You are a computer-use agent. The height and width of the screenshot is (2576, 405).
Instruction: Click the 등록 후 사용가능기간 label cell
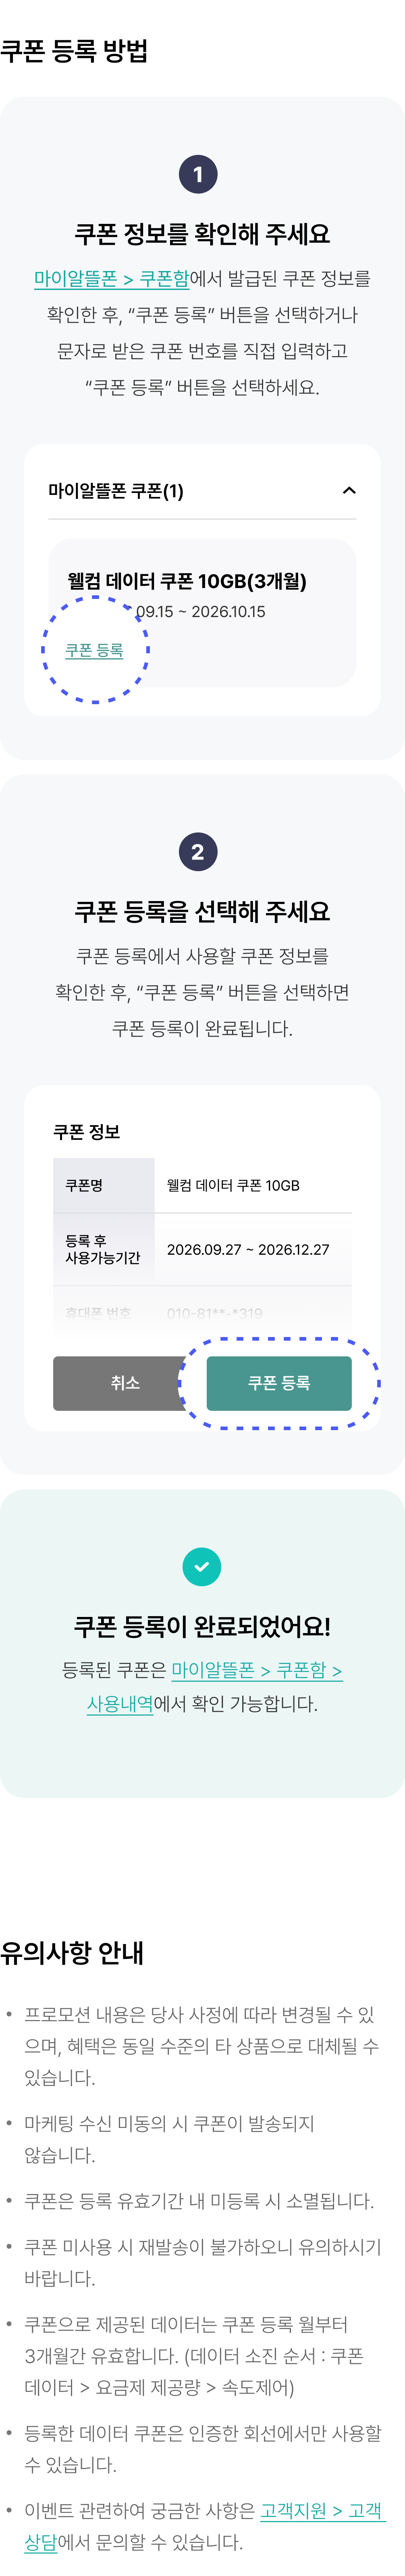pyautogui.click(x=104, y=1249)
